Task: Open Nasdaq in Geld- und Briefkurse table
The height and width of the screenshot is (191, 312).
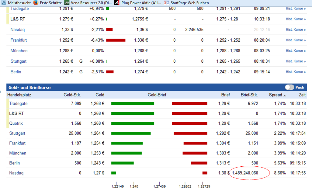Action: point(16,173)
